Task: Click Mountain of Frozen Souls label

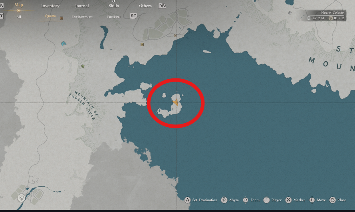Action: [x=83, y=105]
